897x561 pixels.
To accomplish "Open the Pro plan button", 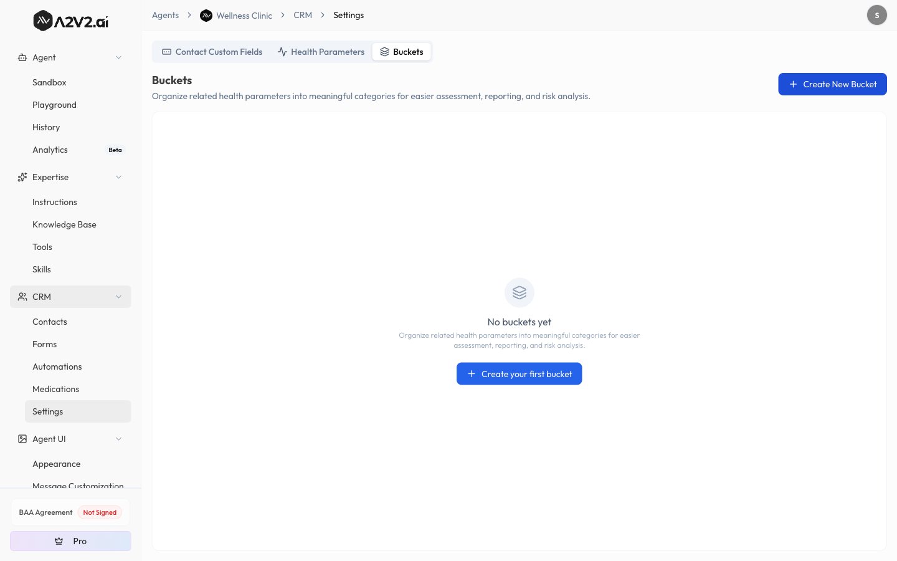I will tap(70, 541).
